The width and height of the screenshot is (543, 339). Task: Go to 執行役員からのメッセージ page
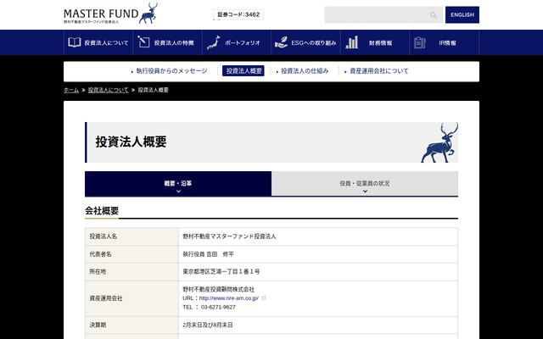tap(170, 71)
